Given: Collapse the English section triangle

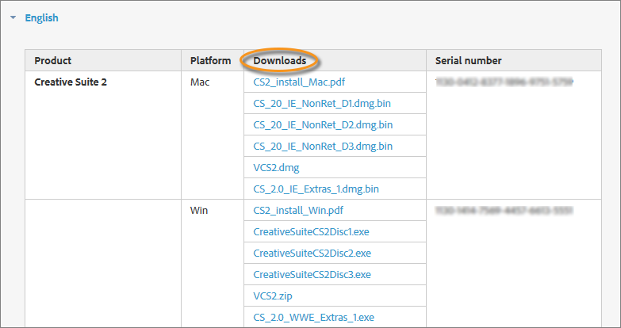Looking at the screenshot, I should 13,17.
